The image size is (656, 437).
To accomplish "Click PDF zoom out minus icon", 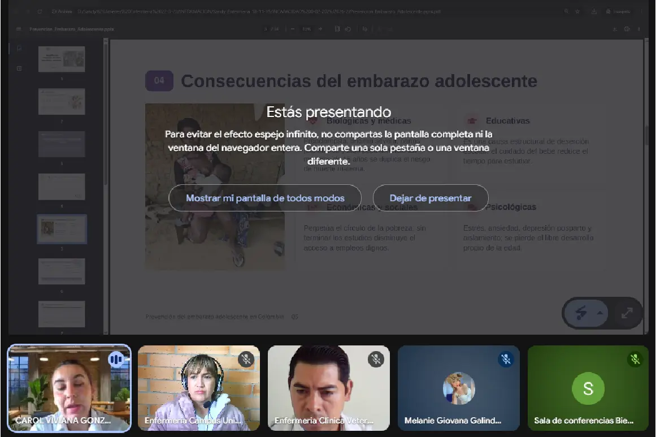I will (x=293, y=29).
